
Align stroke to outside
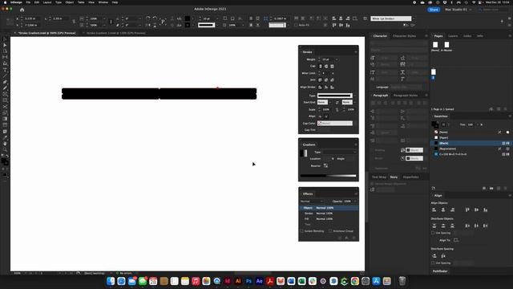click(x=332, y=88)
